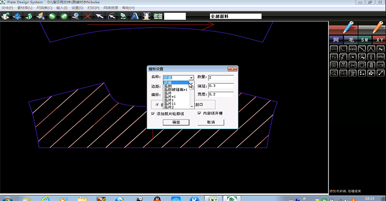
Task: Select the orange pencil tool panel
Action: click(372, 29)
